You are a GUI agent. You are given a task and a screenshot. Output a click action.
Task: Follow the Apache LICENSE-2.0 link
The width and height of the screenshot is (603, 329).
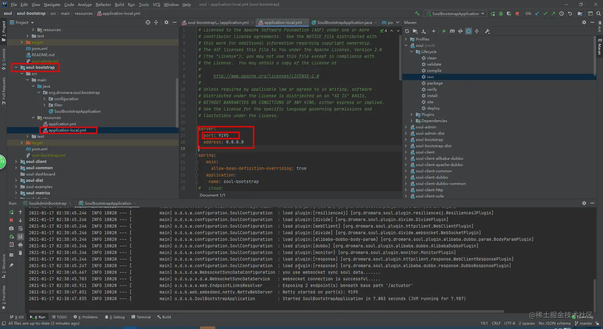[x=266, y=76]
